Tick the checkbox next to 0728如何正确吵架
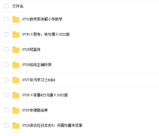This screenshot has height=136, width=159. 6,65
